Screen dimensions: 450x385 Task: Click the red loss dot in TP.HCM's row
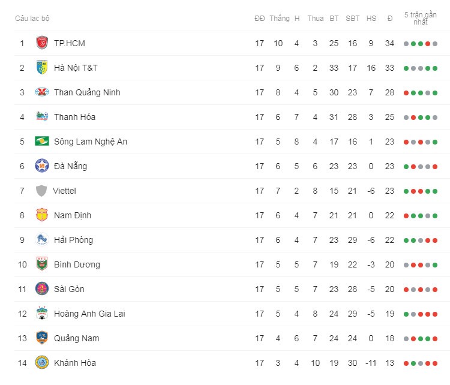[x=428, y=44]
